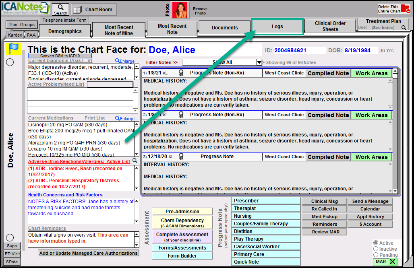Click the Treatment Plan magnifier icon
The image size is (414, 268).
[404, 28]
